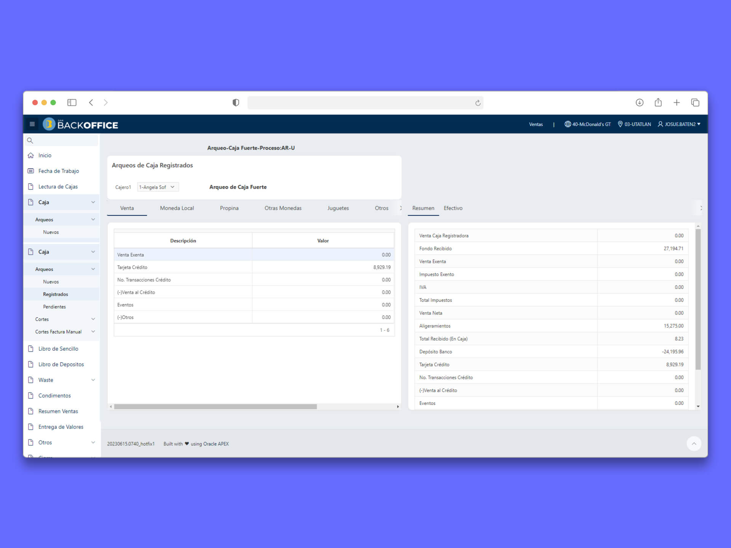Image resolution: width=731 pixels, height=548 pixels.
Task: Click the horizontal scrollbar under Venta table
Action: [x=215, y=406]
